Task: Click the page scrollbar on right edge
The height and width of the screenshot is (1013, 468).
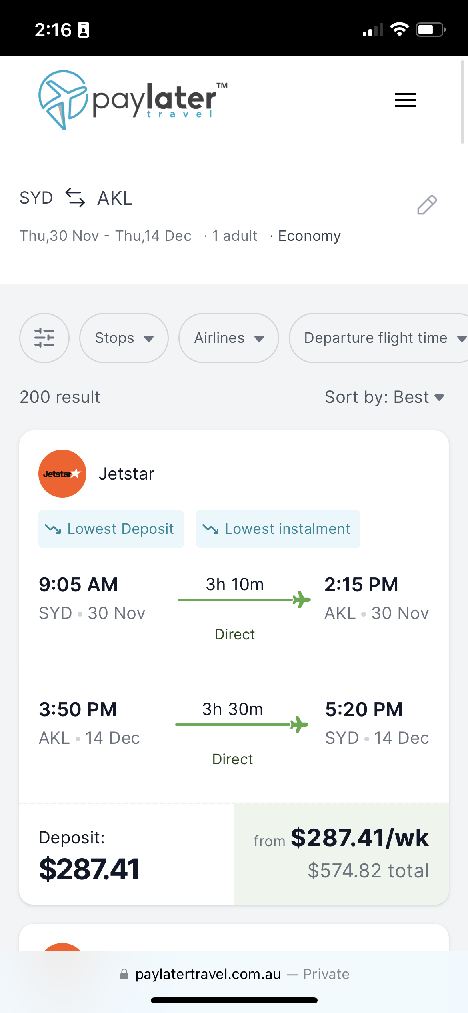Action: coord(462,102)
